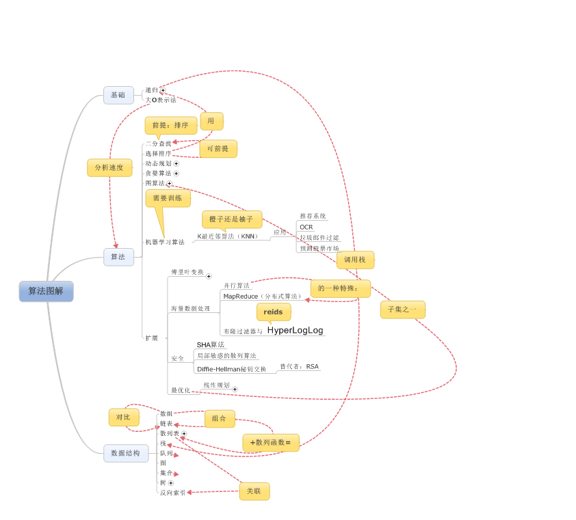Click the 分析速度 relationship label
Viewport: 576px width, 520px height.
(109, 167)
